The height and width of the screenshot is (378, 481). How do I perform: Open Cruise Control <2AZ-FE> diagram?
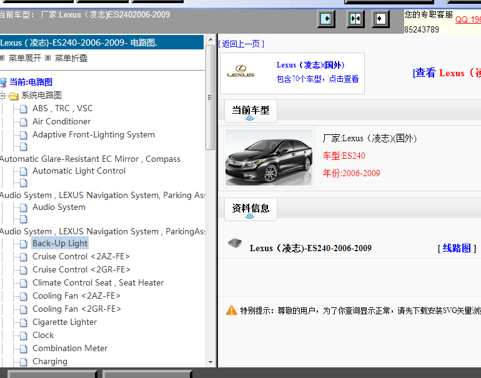click(x=81, y=256)
